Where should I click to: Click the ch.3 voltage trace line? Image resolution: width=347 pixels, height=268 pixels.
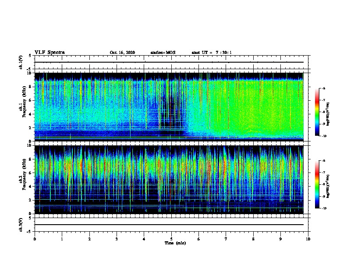tap(169, 225)
